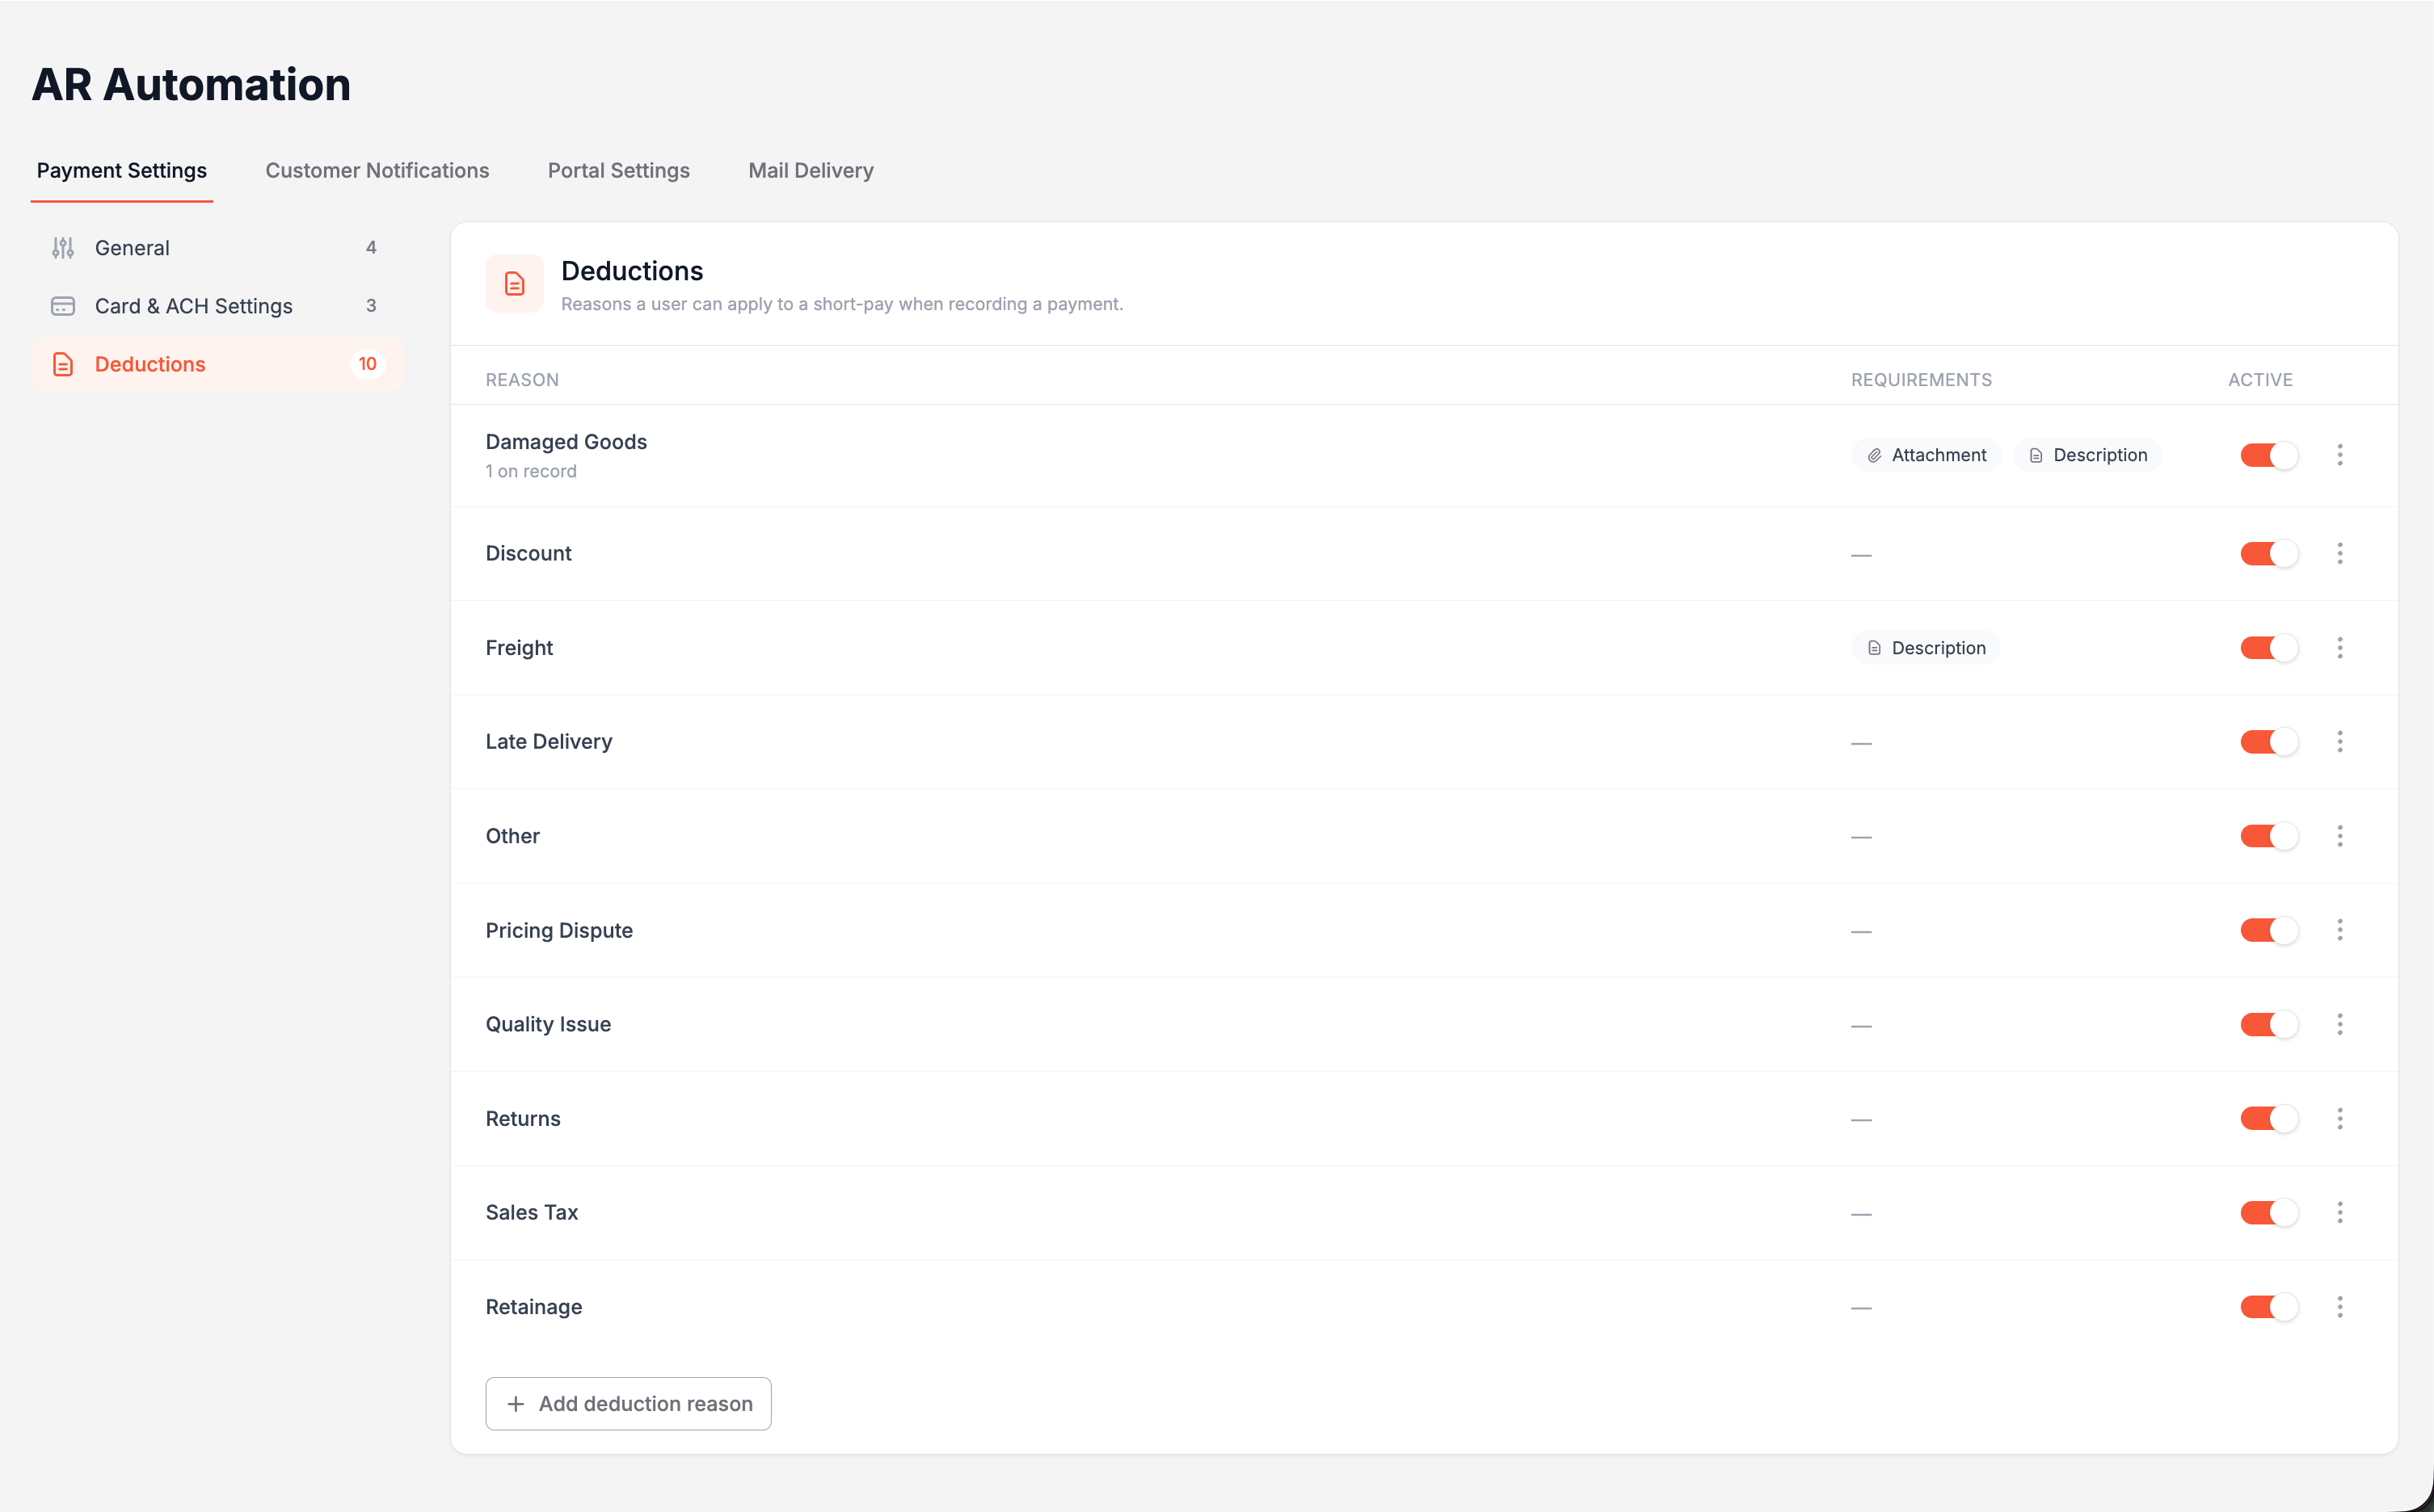Image resolution: width=2434 pixels, height=1512 pixels.
Task: Toggle Quality Issue active switch
Action: click(x=2269, y=1024)
